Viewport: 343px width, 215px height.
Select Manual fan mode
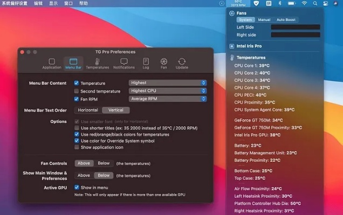264,20
